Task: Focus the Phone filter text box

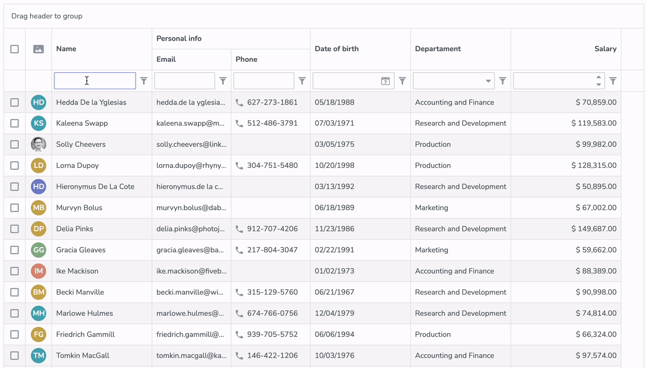Action: pos(264,81)
